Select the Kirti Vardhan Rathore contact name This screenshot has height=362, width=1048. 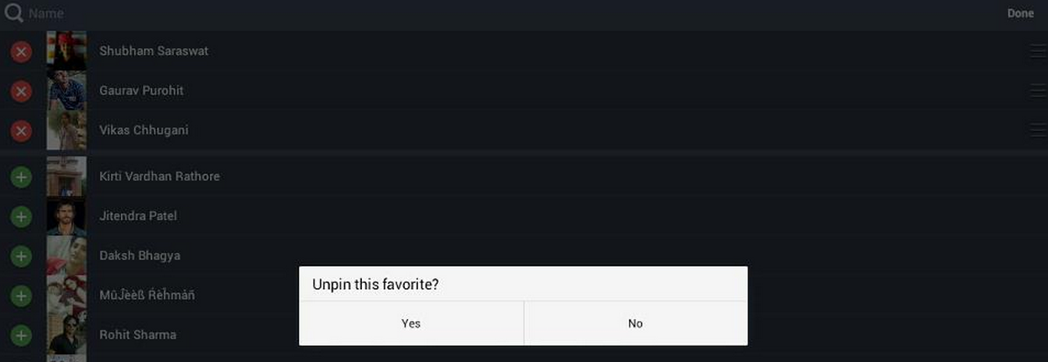click(x=160, y=176)
